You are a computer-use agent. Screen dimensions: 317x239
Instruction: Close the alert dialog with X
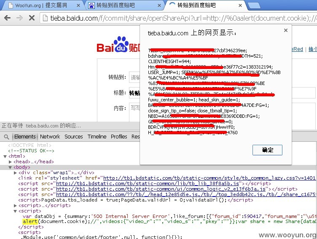tap(286, 30)
